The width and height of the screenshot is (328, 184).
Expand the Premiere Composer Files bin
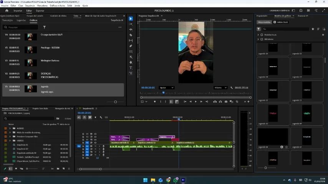[x=10, y=136]
